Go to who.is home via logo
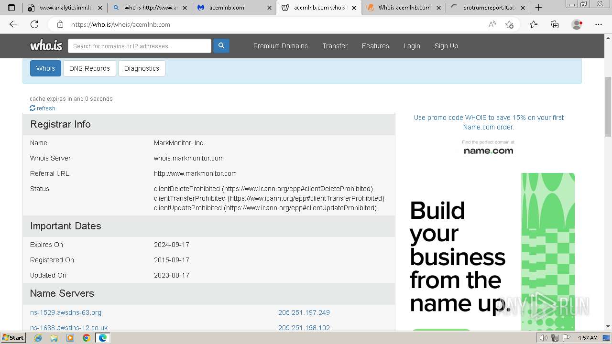This screenshot has height=344, width=612. click(x=46, y=45)
